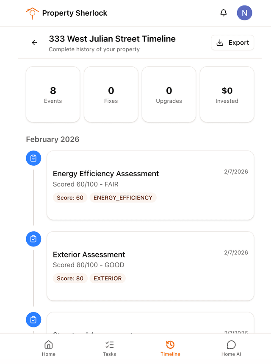The image size is (271, 364).
Task: Click the ENERGY_EFFICIENCY tag
Action: (123, 197)
